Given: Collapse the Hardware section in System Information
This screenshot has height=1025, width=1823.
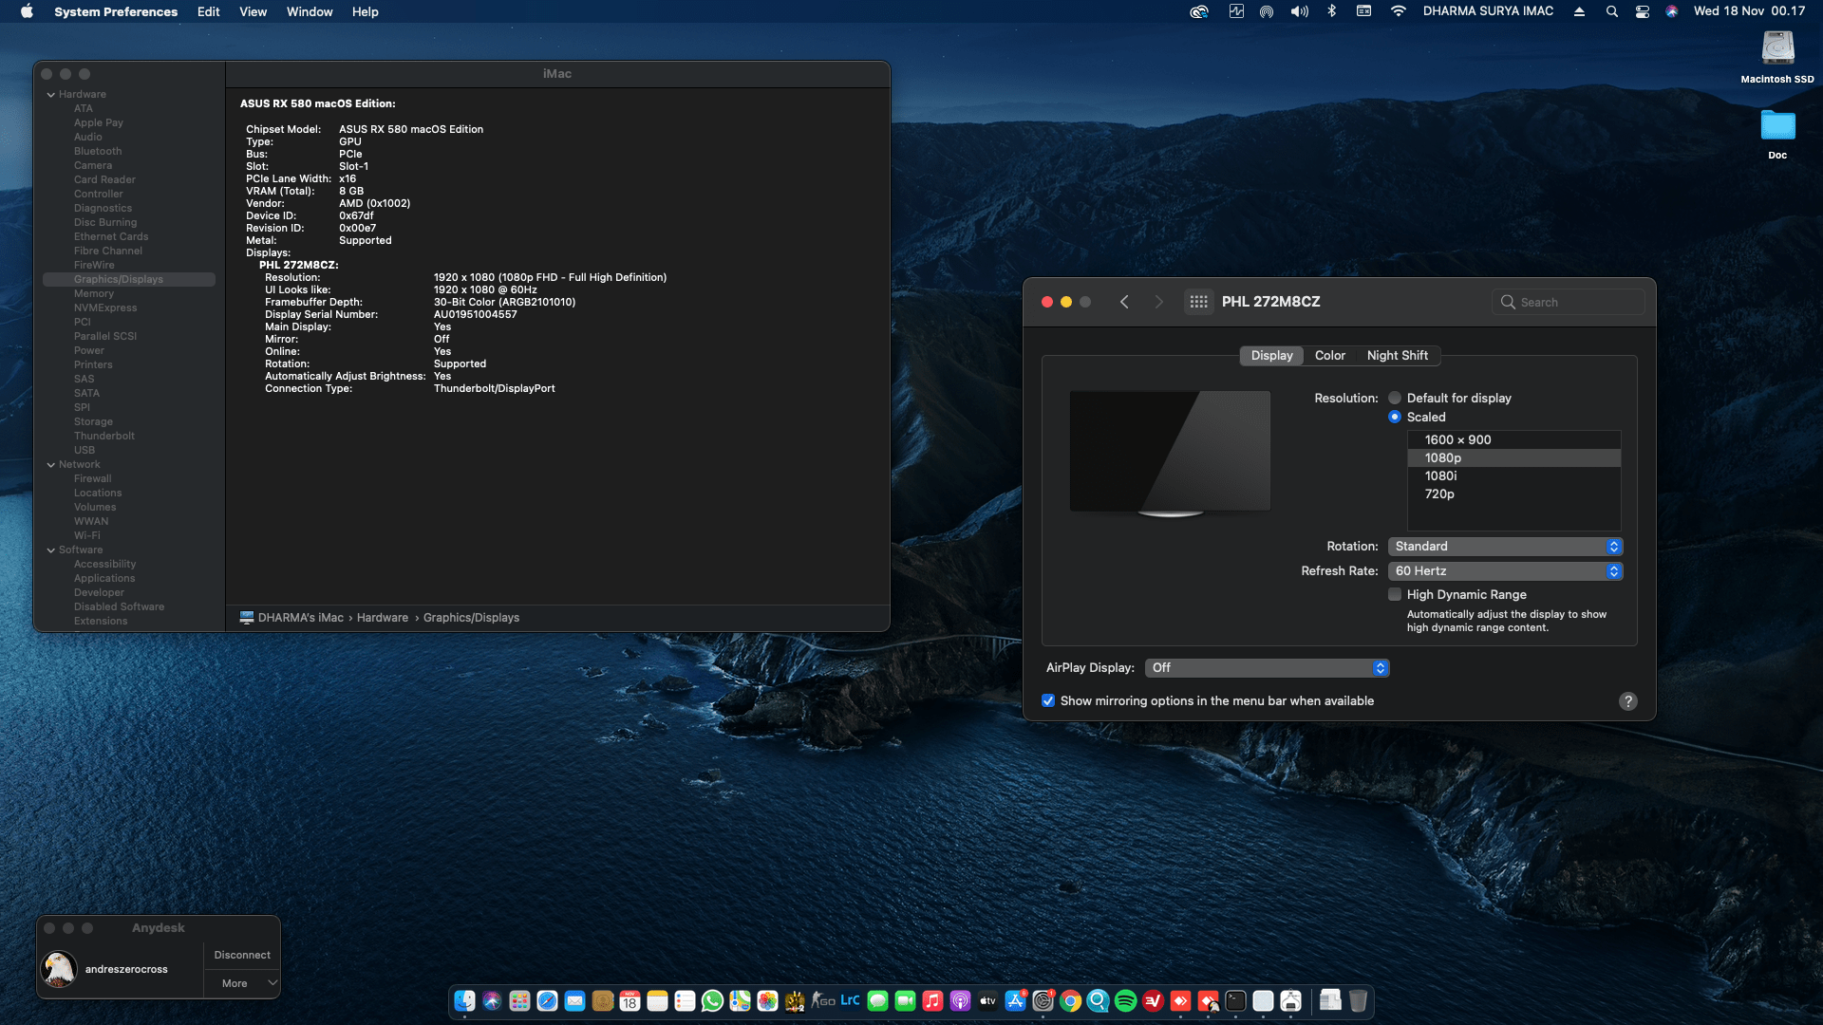Looking at the screenshot, I should click(x=51, y=94).
